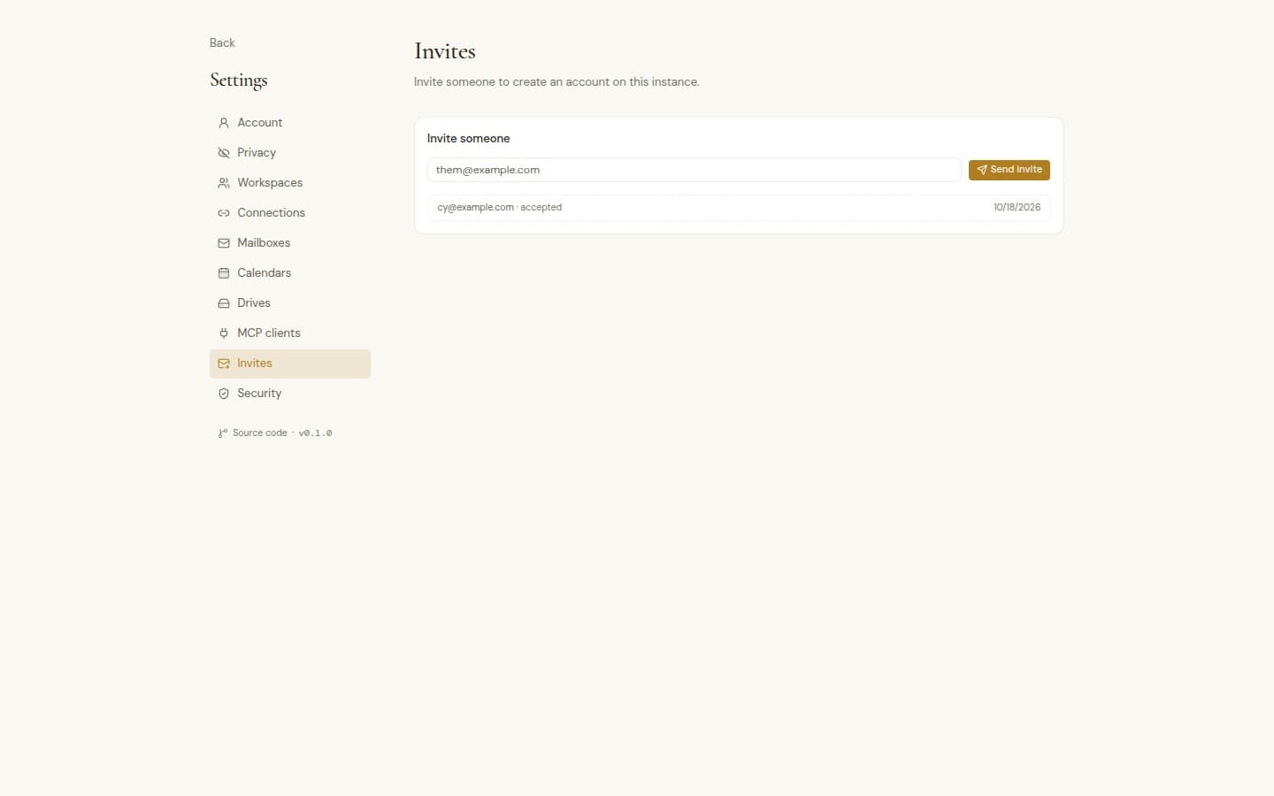This screenshot has width=1274, height=796.
Task: Open the Source code link
Action: pos(260,433)
